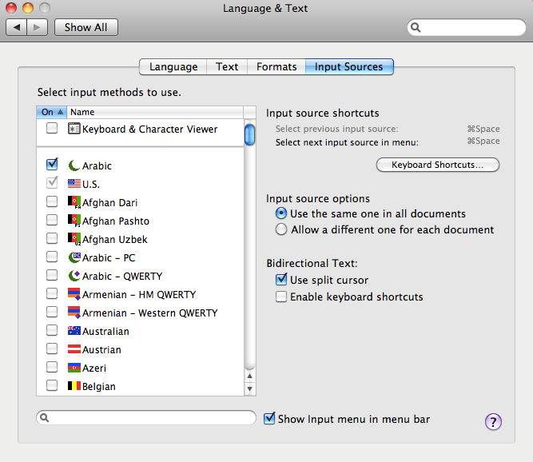Enable Keyboard & Character Viewer checkbox

(x=52, y=128)
